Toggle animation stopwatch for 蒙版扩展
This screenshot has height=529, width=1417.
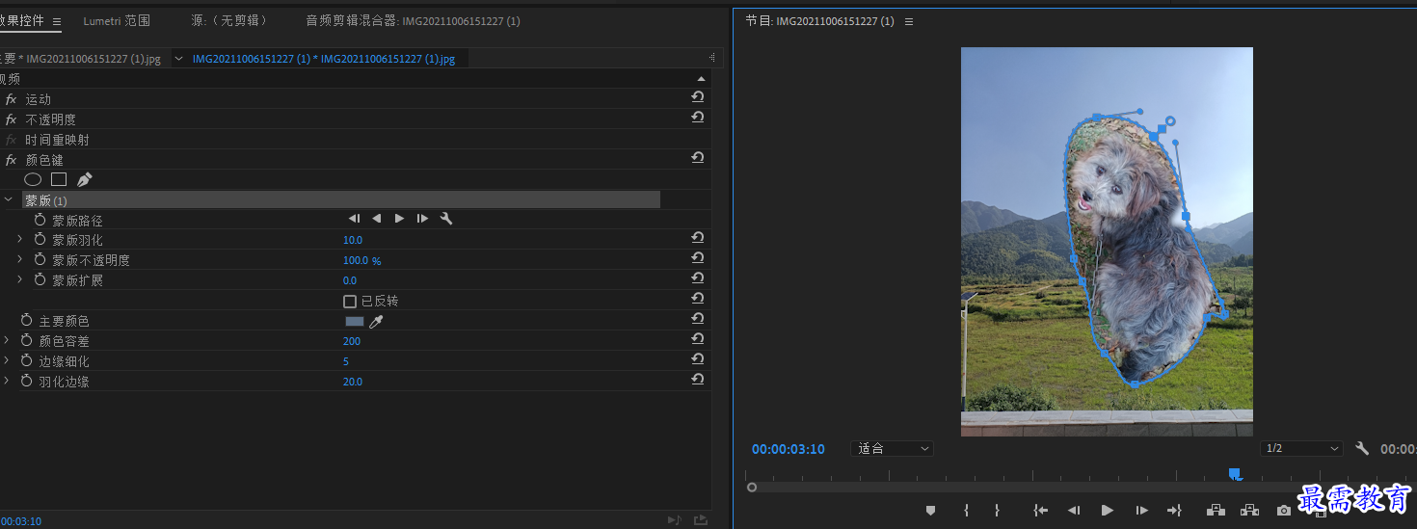click(x=40, y=279)
